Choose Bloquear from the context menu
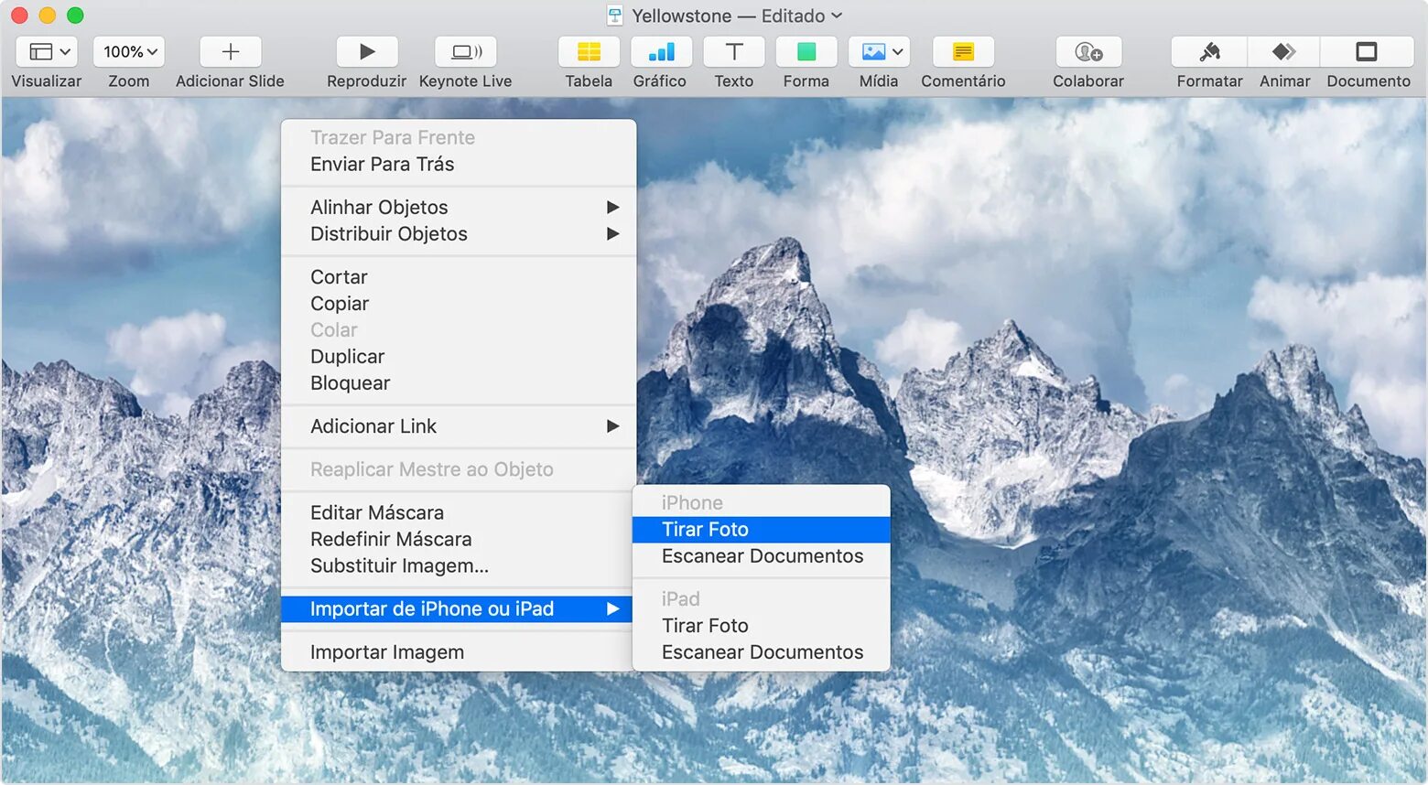 click(x=459, y=382)
